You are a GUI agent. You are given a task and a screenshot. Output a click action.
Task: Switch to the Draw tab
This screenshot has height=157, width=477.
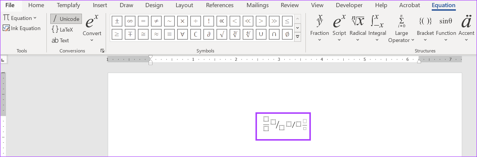click(127, 5)
